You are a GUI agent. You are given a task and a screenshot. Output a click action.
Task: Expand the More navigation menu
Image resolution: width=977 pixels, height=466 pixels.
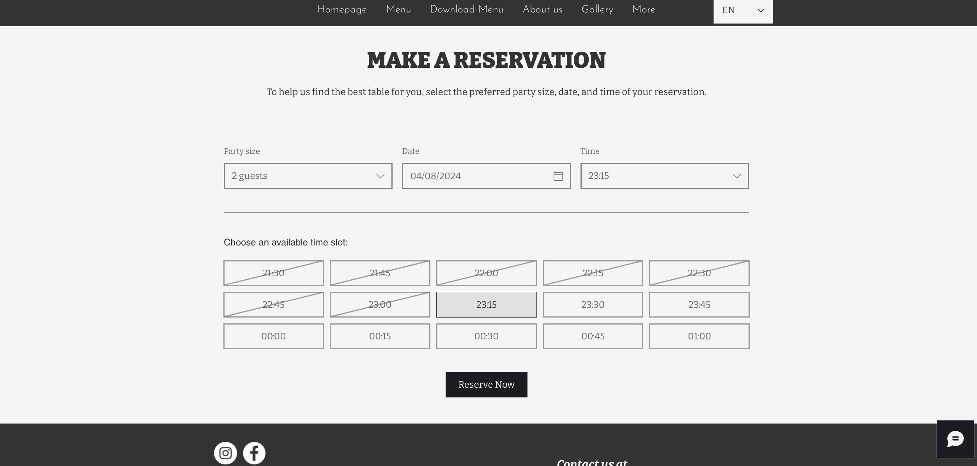pyautogui.click(x=644, y=9)
